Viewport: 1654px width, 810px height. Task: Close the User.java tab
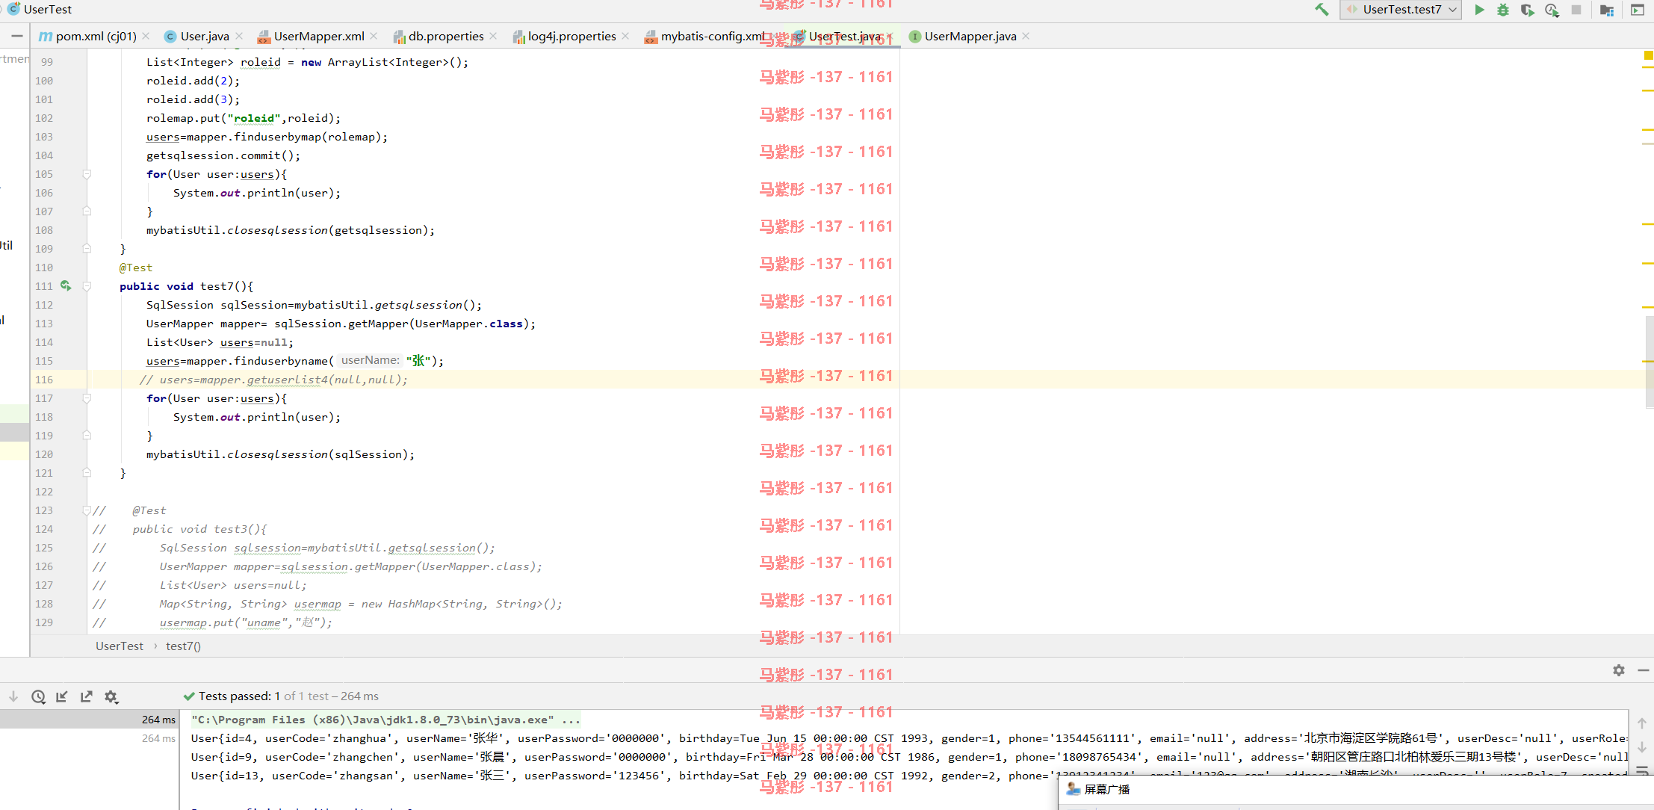239,36
